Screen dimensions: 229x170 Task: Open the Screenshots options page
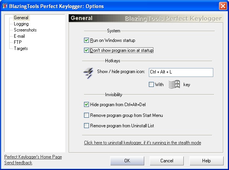[x=25, y=30]
